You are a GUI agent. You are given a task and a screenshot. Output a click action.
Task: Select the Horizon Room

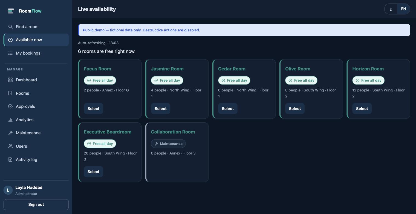point(362,109)
